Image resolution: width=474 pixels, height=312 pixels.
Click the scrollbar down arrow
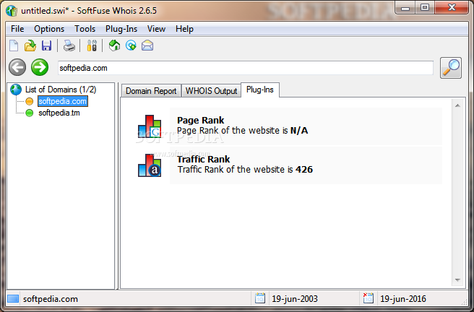(x=457, y=280)
